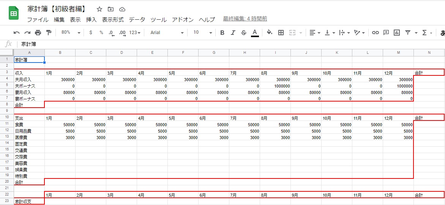Toggle bold formatting
Screen dimensions: 445x205
click(222, 33)
